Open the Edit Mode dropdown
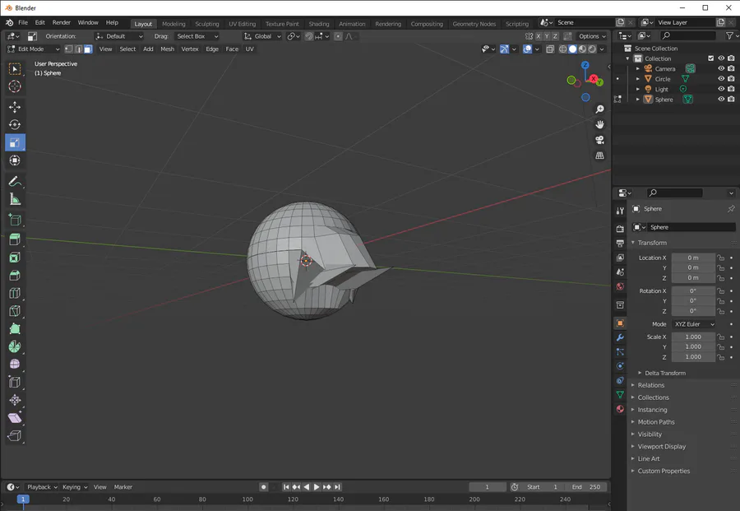This screenshot has height=511, width=740. (34, 49)
